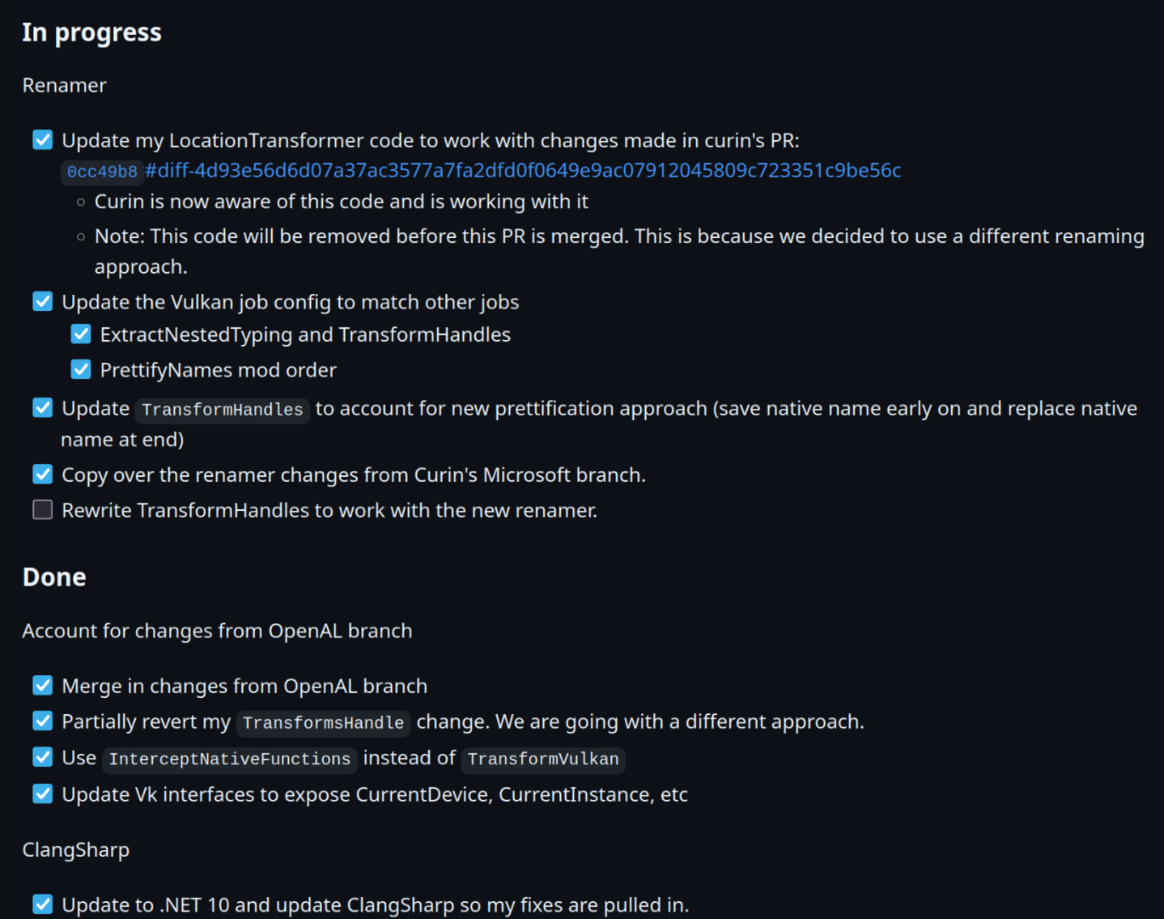This screenshot has width=1164, height=919.
Task: Check the Rewrite TransformHandles task box
Action: (x=43, y=510)
